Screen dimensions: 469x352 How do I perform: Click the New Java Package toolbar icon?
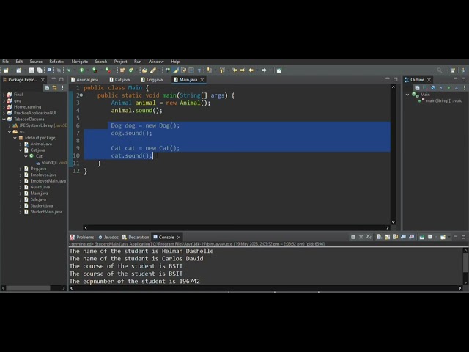point(122,70)
